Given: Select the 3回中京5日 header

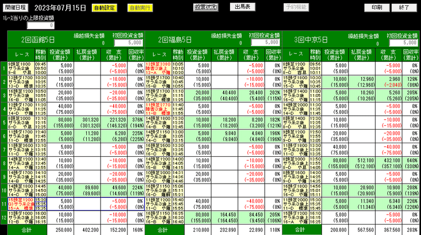Looking at the screenshot, I should click(311, 40).
